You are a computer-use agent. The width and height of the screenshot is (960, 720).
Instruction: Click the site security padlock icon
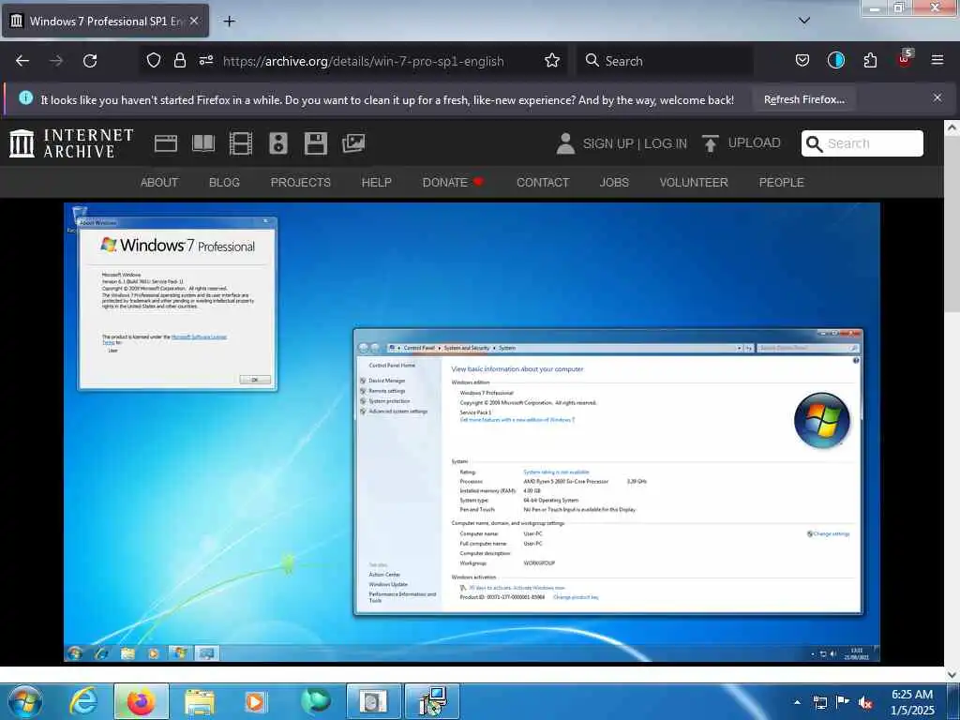tap(179, 60)
